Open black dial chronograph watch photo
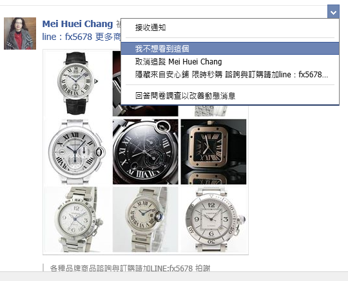Image resolution: width=348 pixels, height=281 pixels. 146,152
